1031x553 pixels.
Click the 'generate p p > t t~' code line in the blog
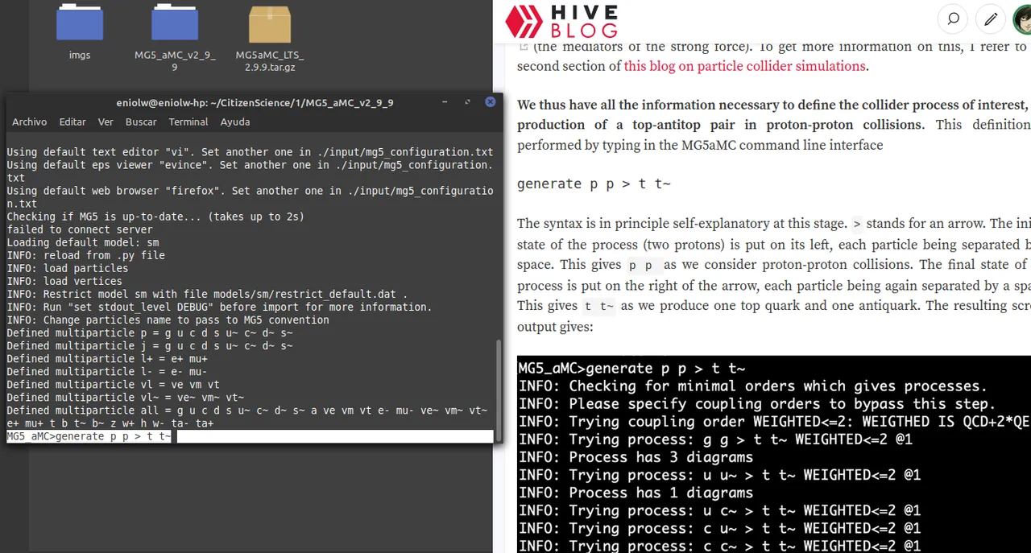594,184
